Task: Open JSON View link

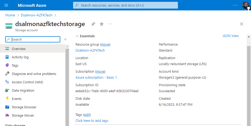Action: click(231, 36)
